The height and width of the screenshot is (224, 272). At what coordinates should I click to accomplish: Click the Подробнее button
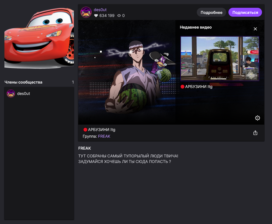pos(211,12)
